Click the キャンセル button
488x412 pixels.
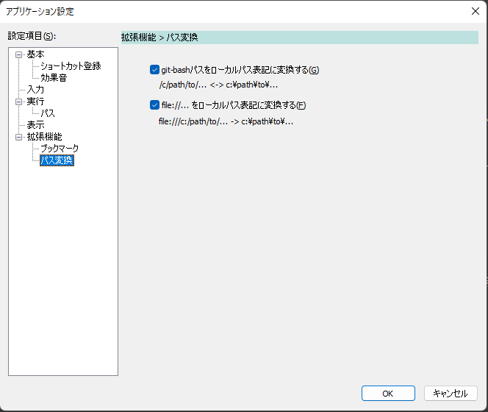pyautogui.click(x=451, y=394)
